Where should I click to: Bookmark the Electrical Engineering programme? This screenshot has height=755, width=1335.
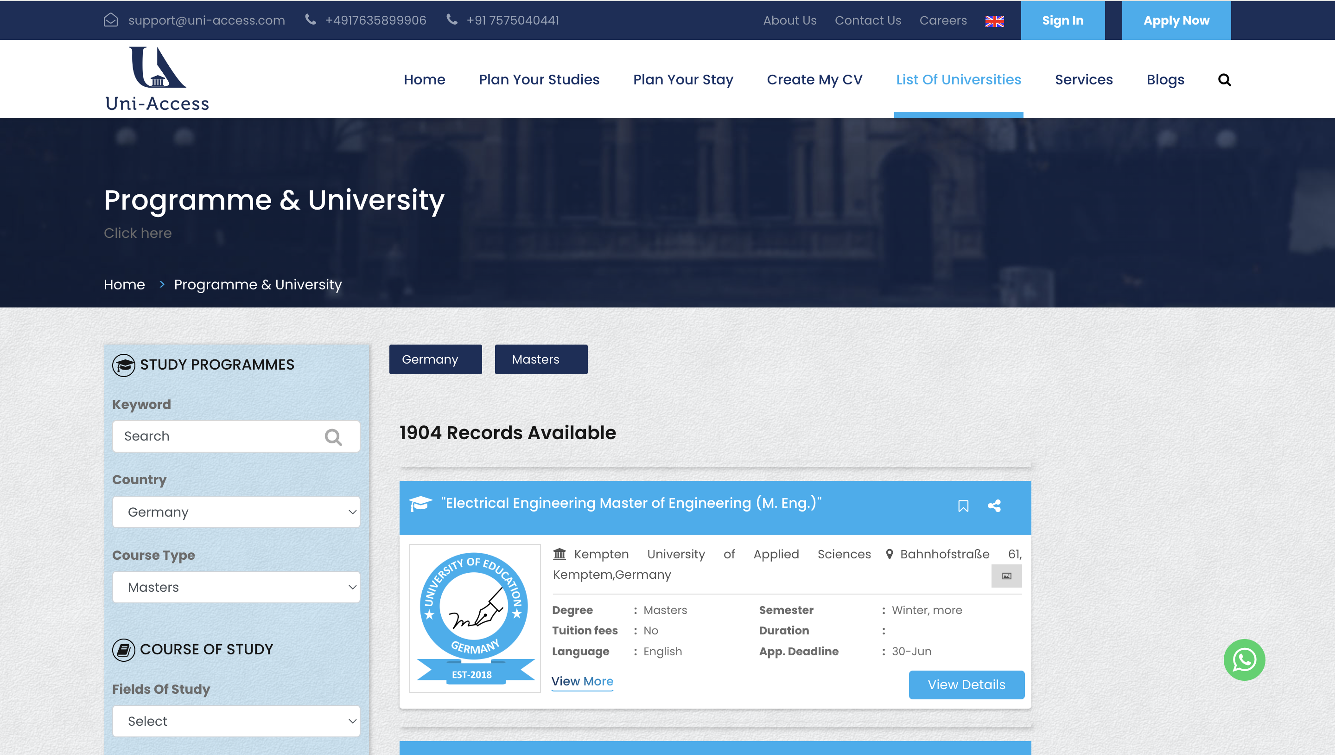click(963, 505)
